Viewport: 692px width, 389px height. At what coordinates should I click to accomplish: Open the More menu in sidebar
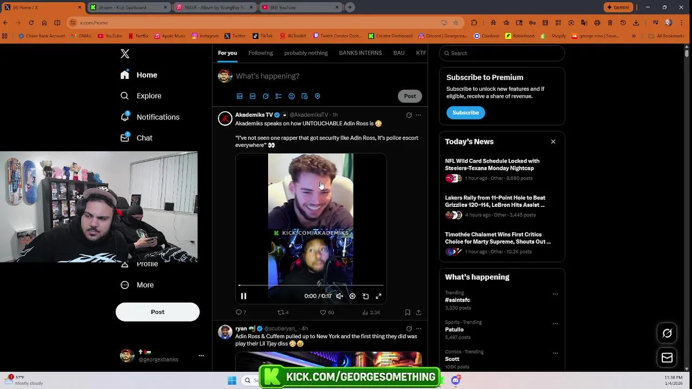coord(137,285)
